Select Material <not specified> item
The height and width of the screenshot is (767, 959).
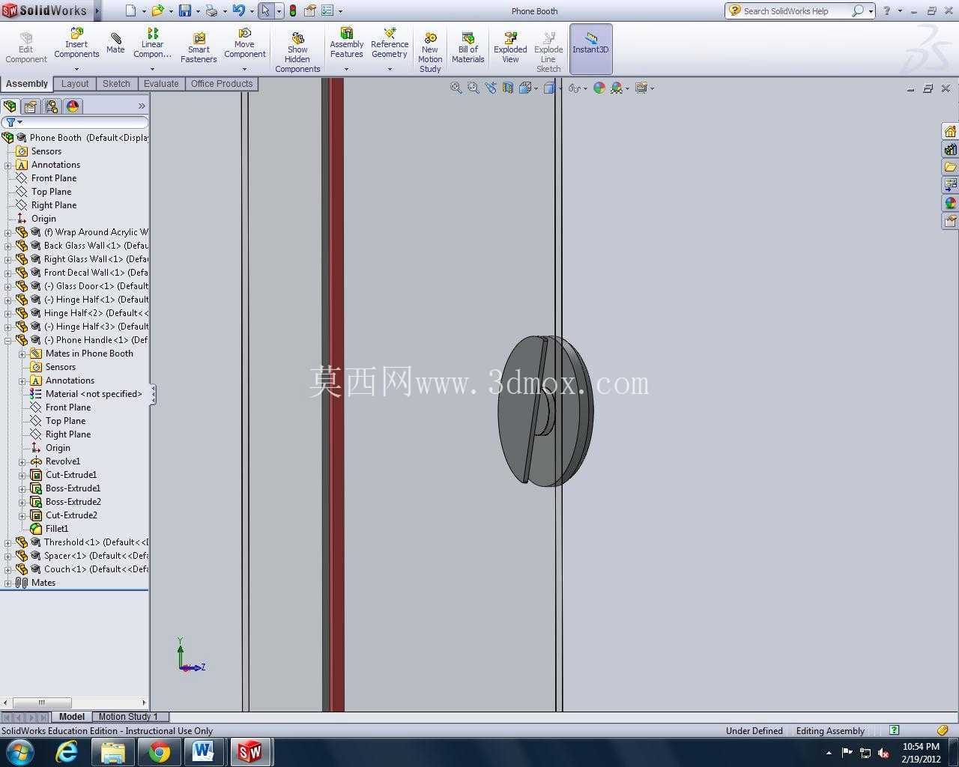click(94, 394)
